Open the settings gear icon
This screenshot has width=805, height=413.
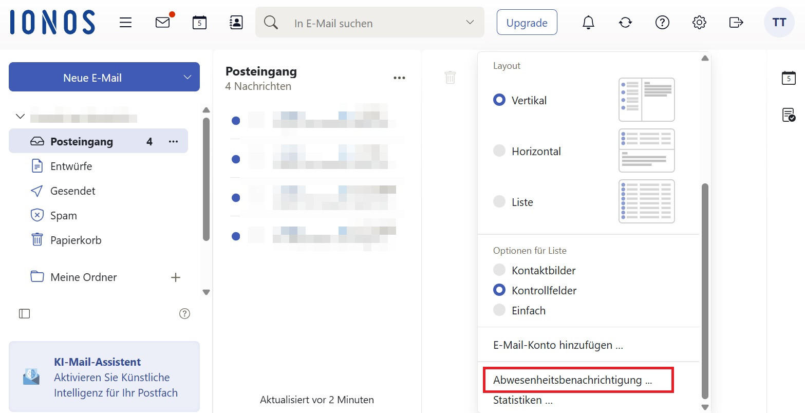[x=699, y=23]
